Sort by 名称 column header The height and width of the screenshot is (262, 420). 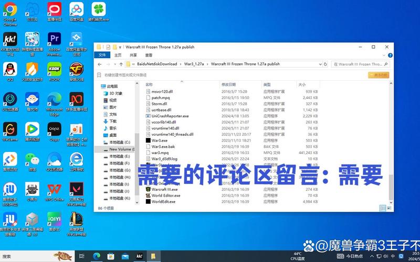[x=182, y=84]
